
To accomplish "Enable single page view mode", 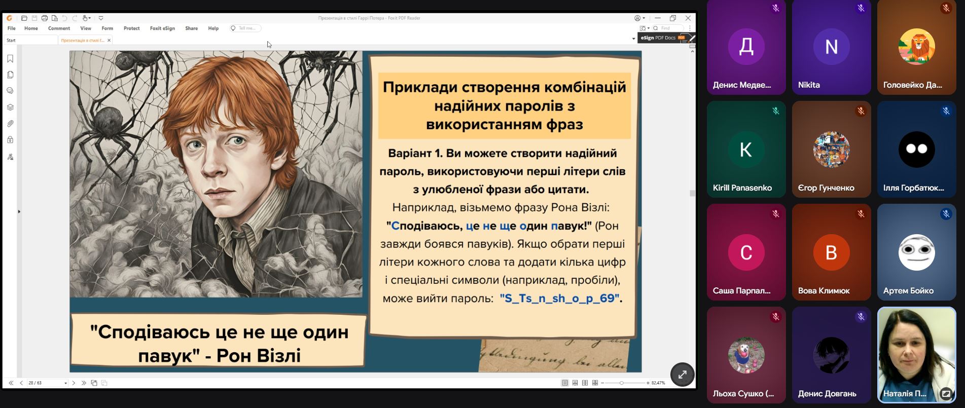I will pos(565,383).
